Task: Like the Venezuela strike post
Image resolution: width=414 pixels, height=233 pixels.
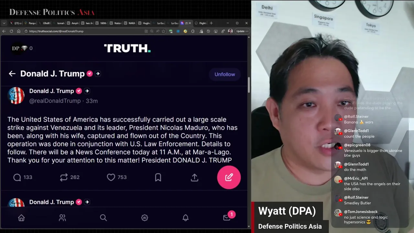Action: click(x=111, y=177)
